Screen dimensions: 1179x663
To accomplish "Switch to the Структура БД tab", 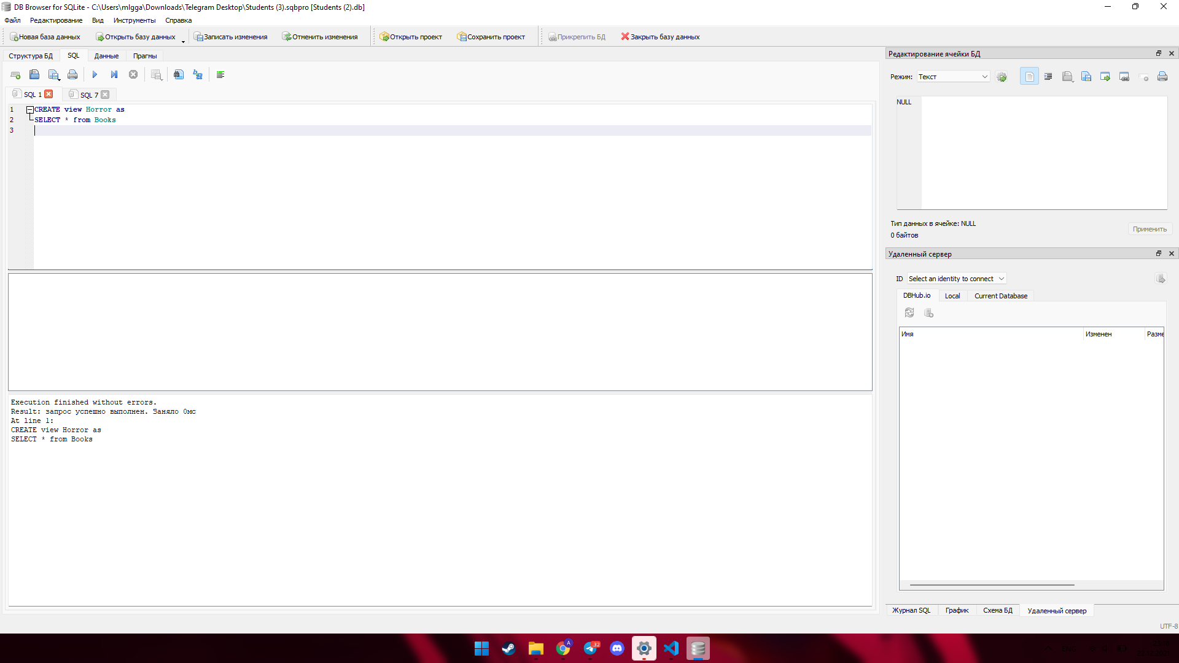I will click(31, 56).
